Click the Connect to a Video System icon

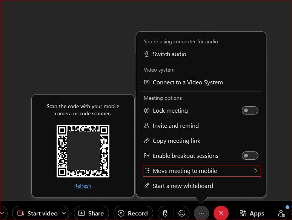coord(147,82)
